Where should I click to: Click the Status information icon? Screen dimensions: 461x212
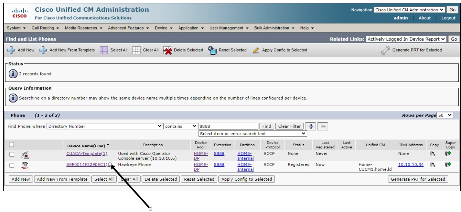[13, 74]
